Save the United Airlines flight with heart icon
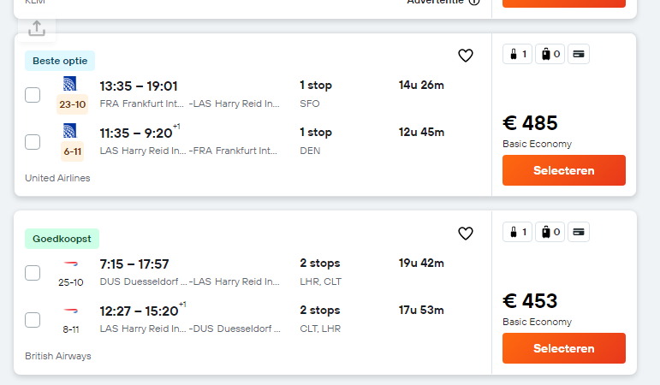 466,56
